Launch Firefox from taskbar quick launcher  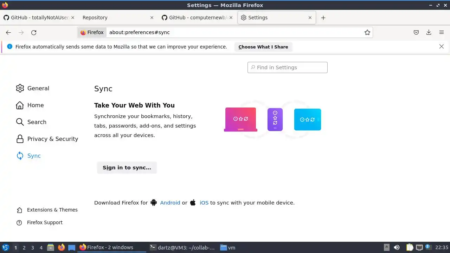61,247
